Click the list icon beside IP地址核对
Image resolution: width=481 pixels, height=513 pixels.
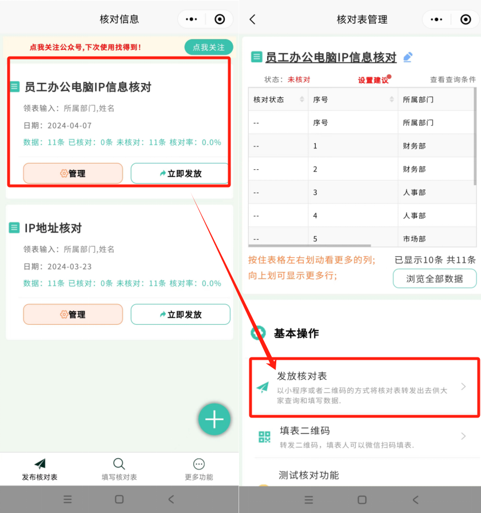tap(14, 228)
